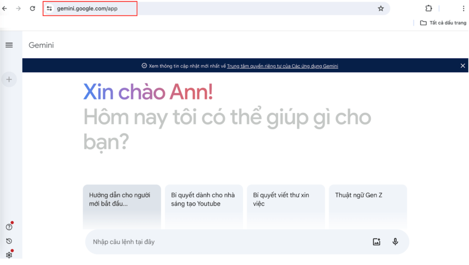Open the browser Extensions puzzle icon
Screen dimensions: 469x265
point(428,9)
